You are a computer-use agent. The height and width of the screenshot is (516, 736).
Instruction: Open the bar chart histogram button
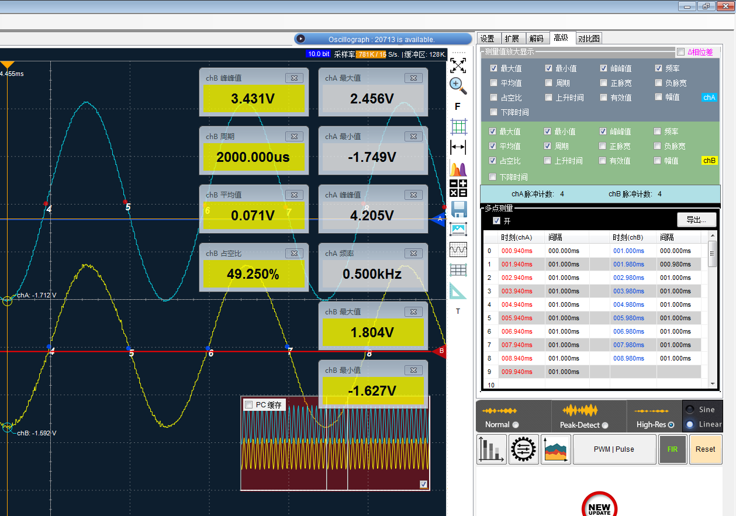[x=491, y=449]
